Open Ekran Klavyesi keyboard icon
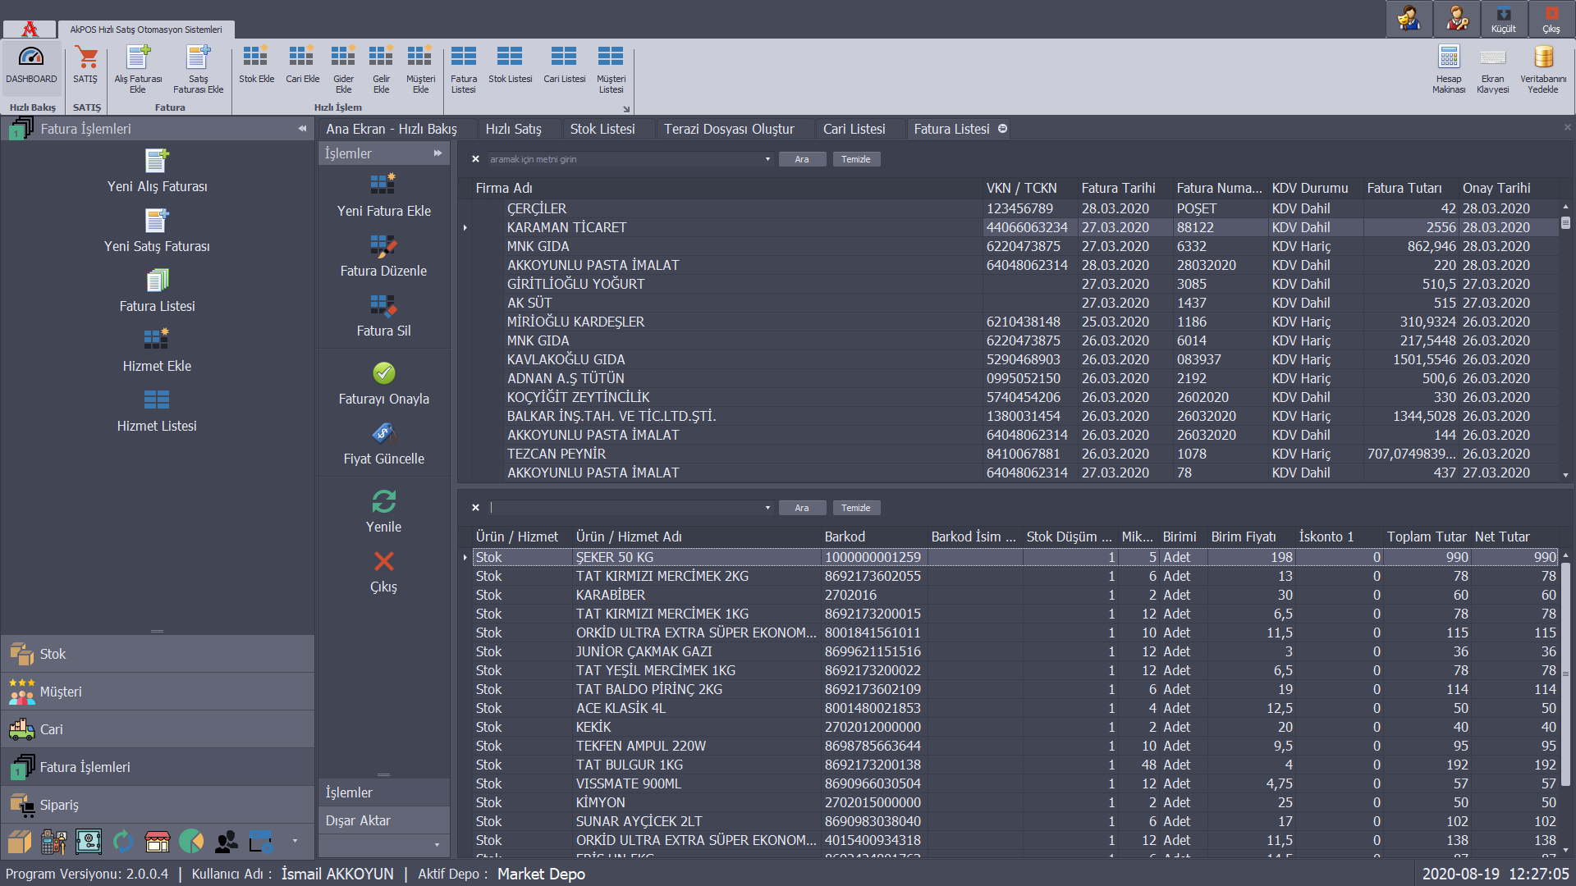 [1492, 58]
